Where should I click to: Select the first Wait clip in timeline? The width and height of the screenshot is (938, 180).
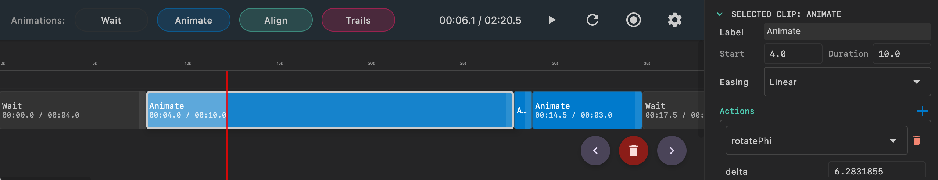click(70, 110)
